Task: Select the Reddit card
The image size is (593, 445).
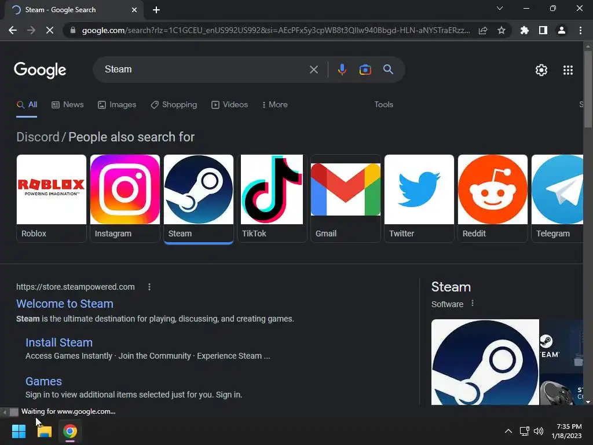Action: pos(492,198)
